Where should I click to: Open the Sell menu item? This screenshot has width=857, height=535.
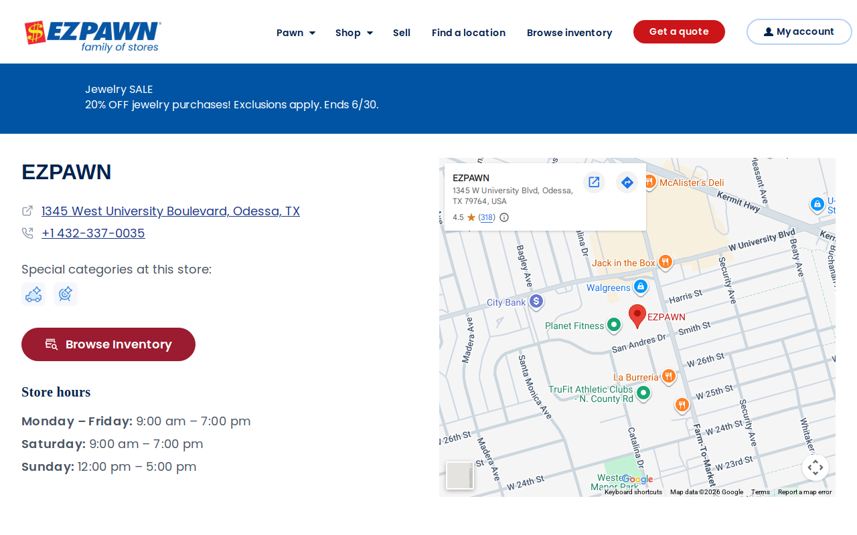pos(402,33)
